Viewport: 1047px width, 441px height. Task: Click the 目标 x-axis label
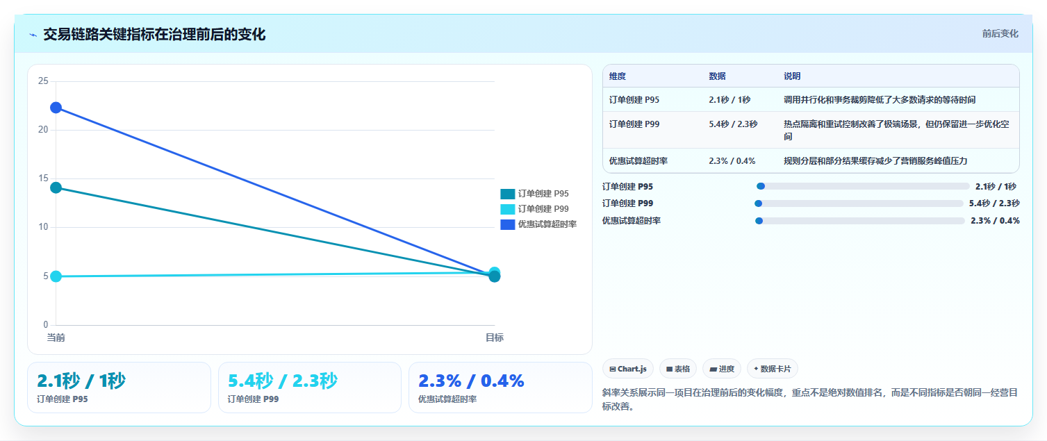click(494, 338)
